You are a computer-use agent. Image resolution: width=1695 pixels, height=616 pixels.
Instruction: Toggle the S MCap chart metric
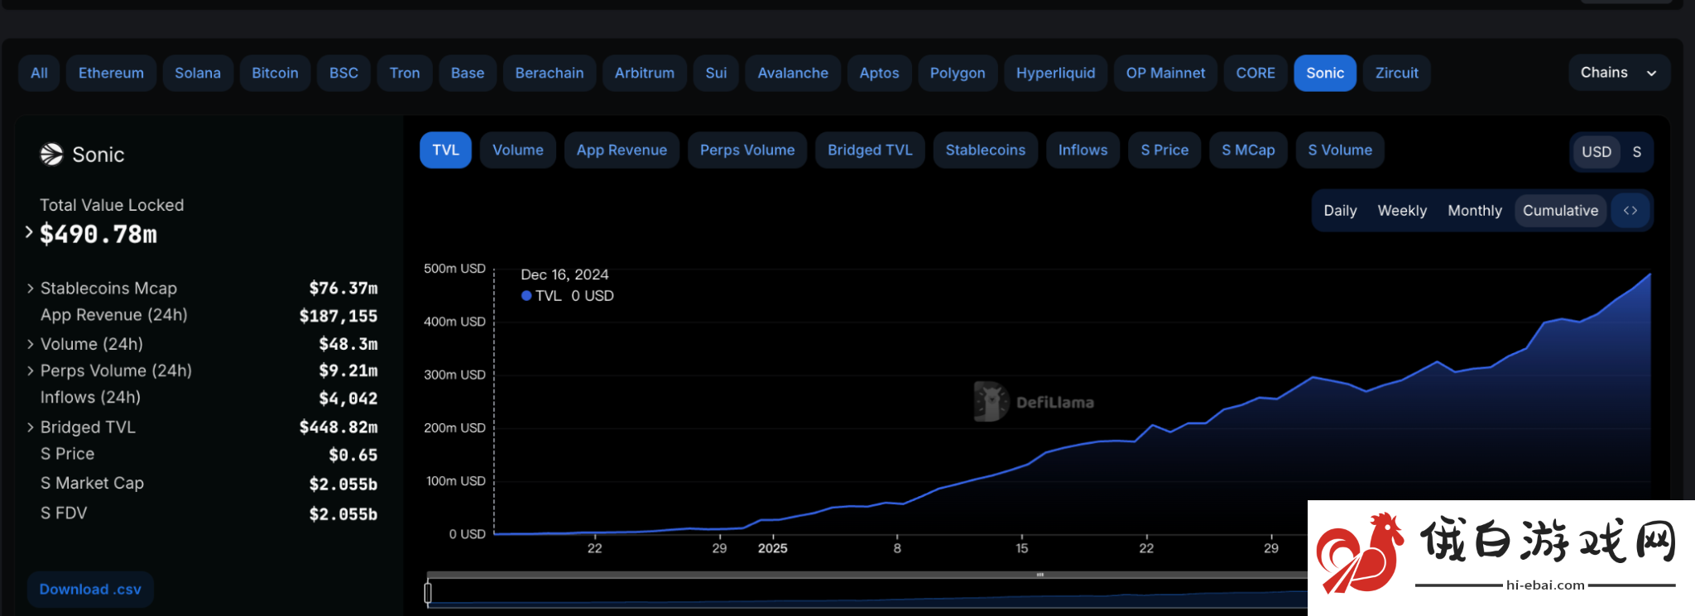coord(1248,150)
